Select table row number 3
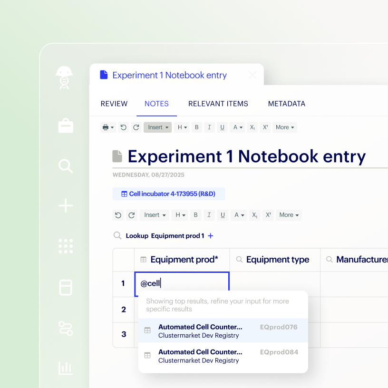Image resolution: width=388 pixels, height=388 pixels. click(x=124, y=334)
